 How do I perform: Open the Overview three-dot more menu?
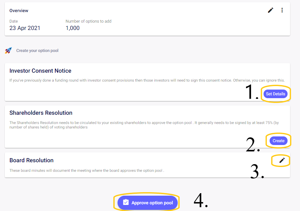coord(282,10)
